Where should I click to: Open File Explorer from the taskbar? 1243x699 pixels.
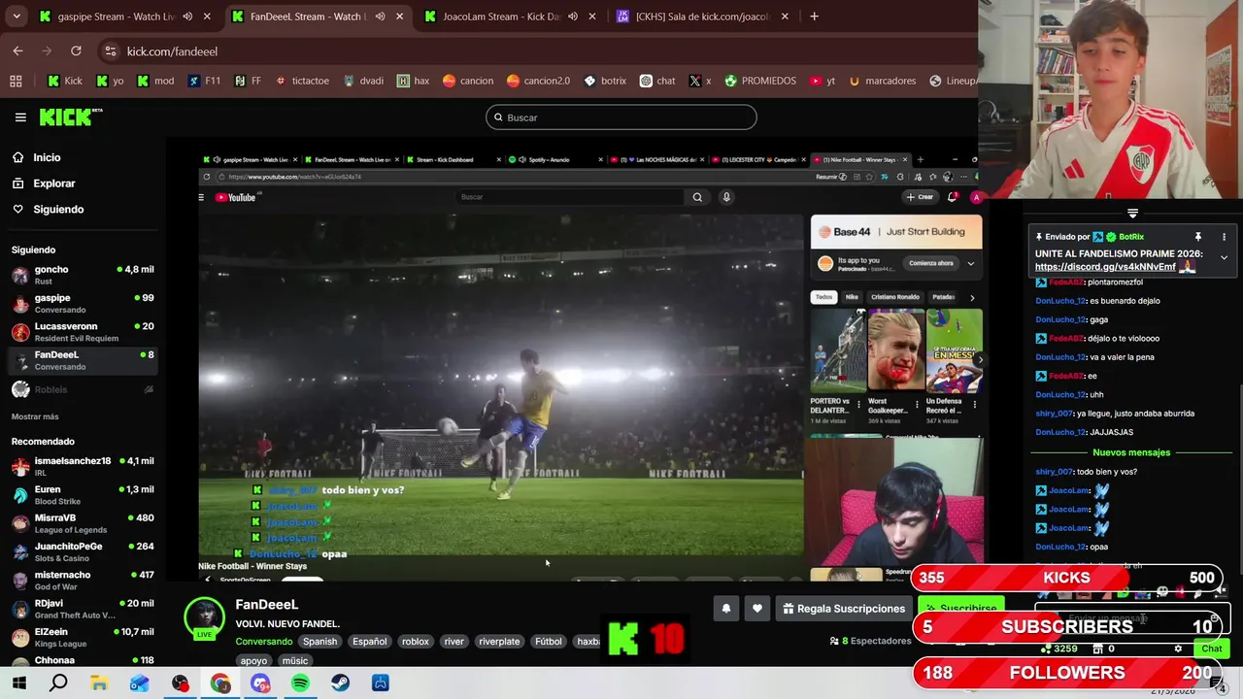point(99,683)
